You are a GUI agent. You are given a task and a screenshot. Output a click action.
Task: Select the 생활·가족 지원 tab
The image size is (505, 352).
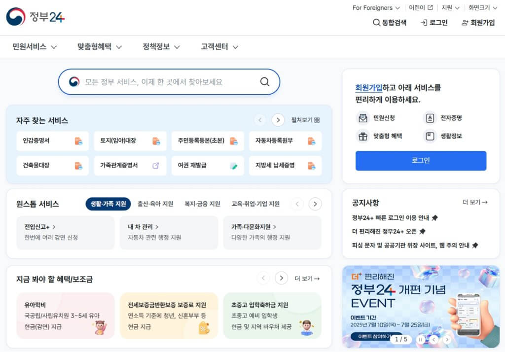pos(108,204)
